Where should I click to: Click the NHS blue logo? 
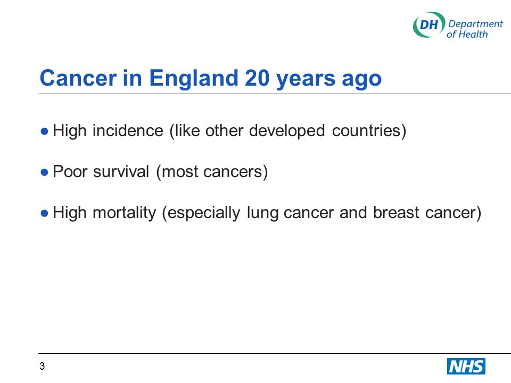466,367
